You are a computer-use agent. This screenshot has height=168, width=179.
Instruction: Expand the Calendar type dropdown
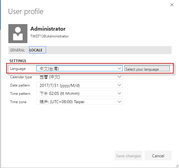click(79, 77)
